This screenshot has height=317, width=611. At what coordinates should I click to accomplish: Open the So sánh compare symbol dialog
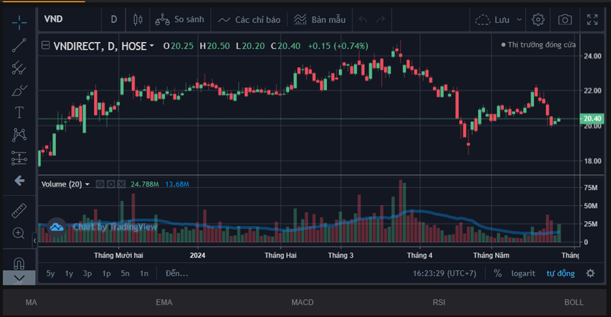[x=180, y=19]
